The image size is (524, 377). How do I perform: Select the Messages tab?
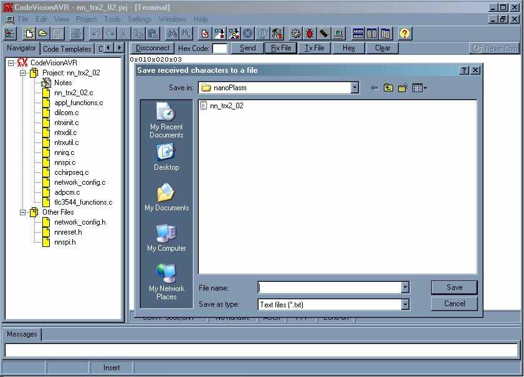(22, 334)
